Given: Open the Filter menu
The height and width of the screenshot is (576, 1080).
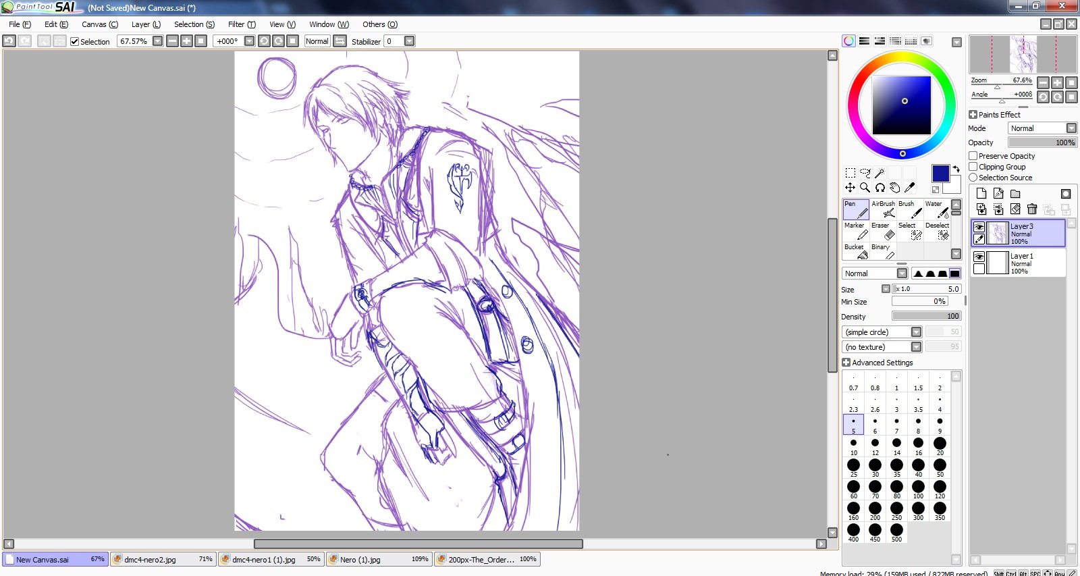Looking at the screenshot, I should pyautogui.click(x=242, y=24).
